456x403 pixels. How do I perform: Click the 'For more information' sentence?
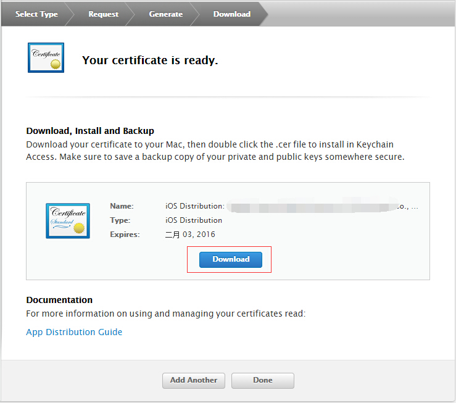click(x=166, y=314)
